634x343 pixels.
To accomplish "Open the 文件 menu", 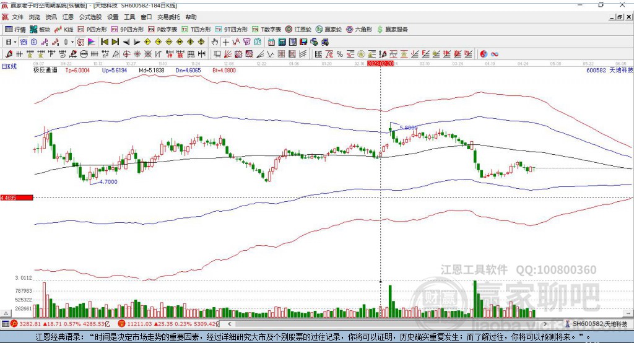I will [x=18, y=17].
